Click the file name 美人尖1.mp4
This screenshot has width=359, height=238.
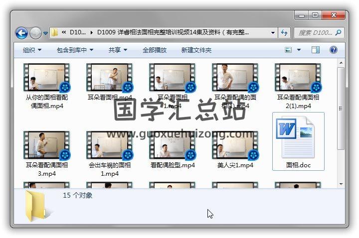click(x=235, y=165)
